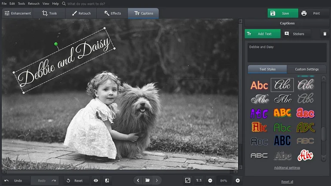The image size is (331, 186).
Task: Open the Additional settings link
Action: point(287,168)
